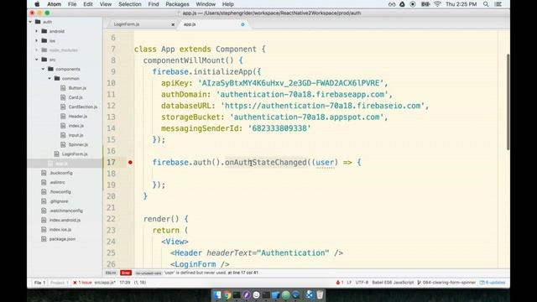Open the Window menu
Screen dimensions: 537x302
[x=206, y=4]
